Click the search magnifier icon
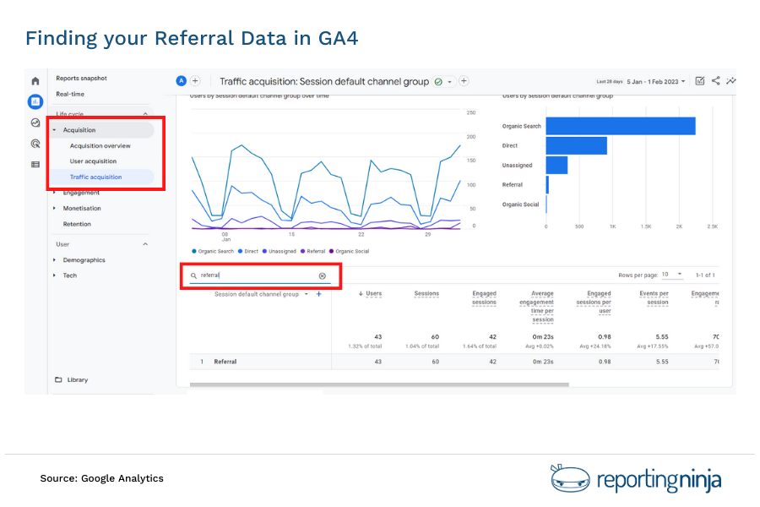760x507 pixels. point(193,275)
